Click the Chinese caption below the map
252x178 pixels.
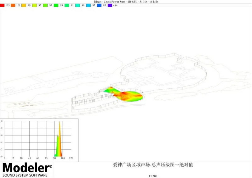coord(152,164)
